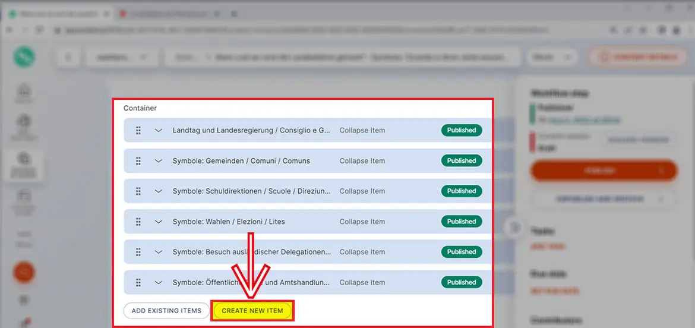695x328 pixels.
Task: Expand the Symbole: Gemeinden chevron
Action: (x=159, y=161)
